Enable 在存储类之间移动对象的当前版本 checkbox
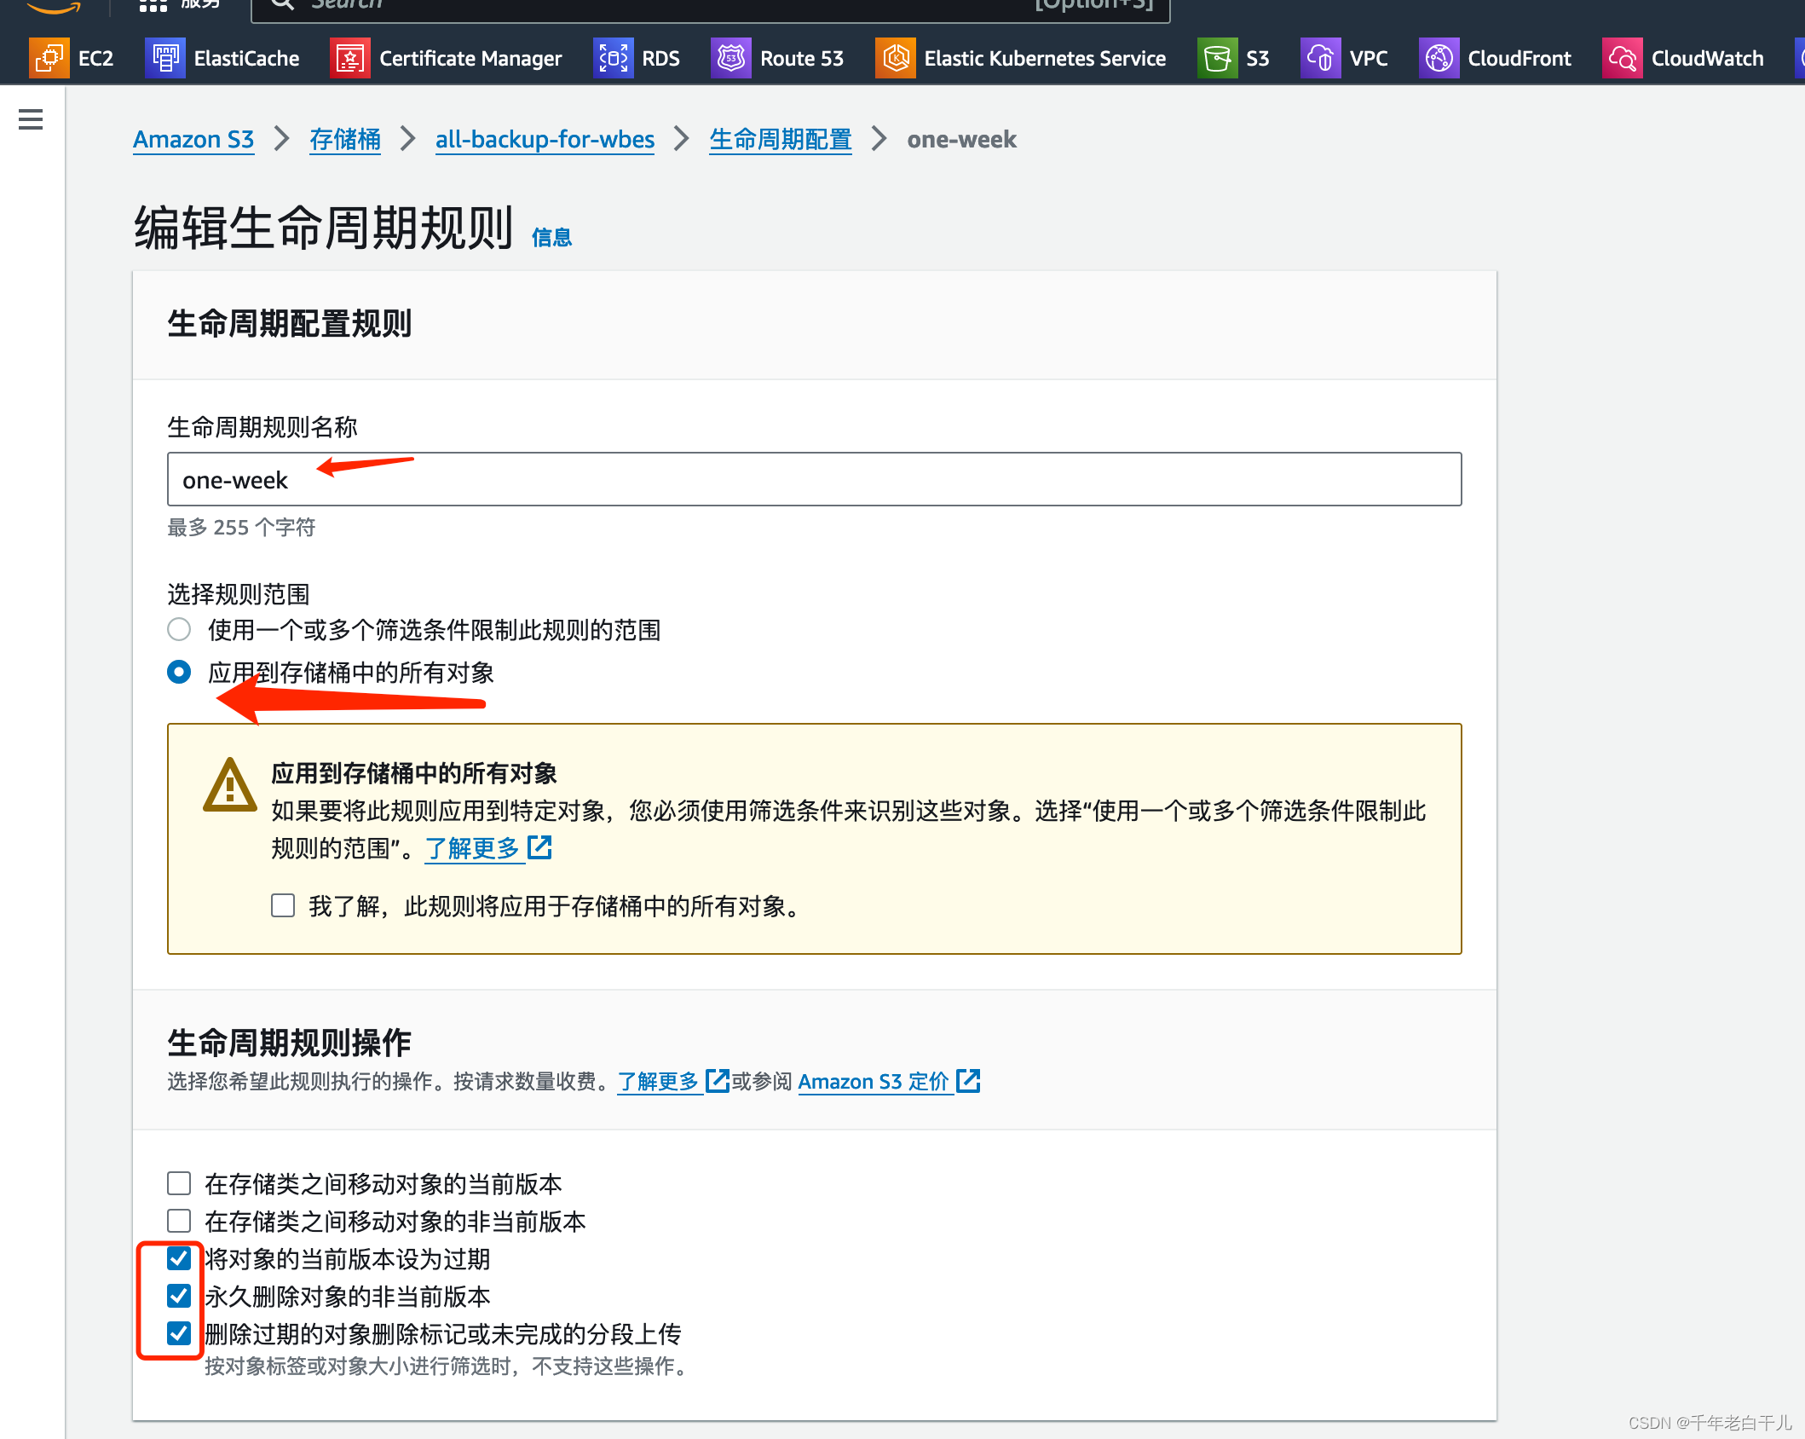 [179, 1183]
